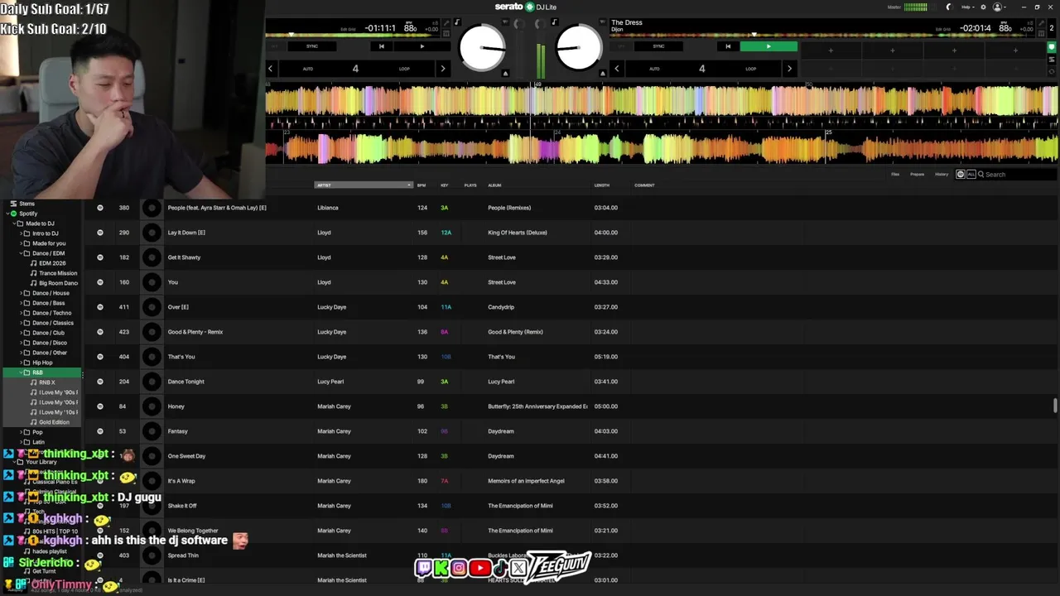Open the Files panel

pos(895,175)
